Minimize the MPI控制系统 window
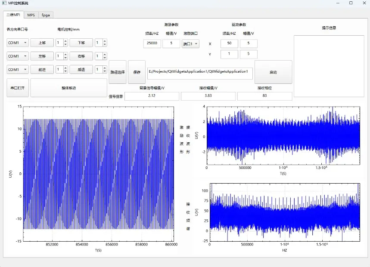The image size is (370, 267). pyautogui.click(x=338, y=3)
